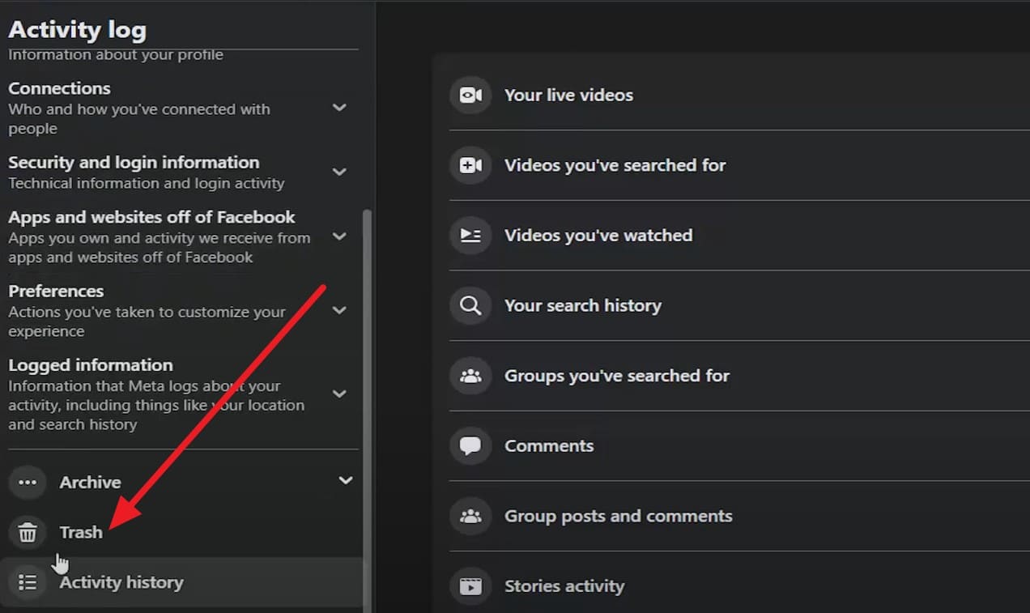Screen dimensions: 1030x613
Task: Expand the Connections section chevron
Action: [x=340, y=108]
